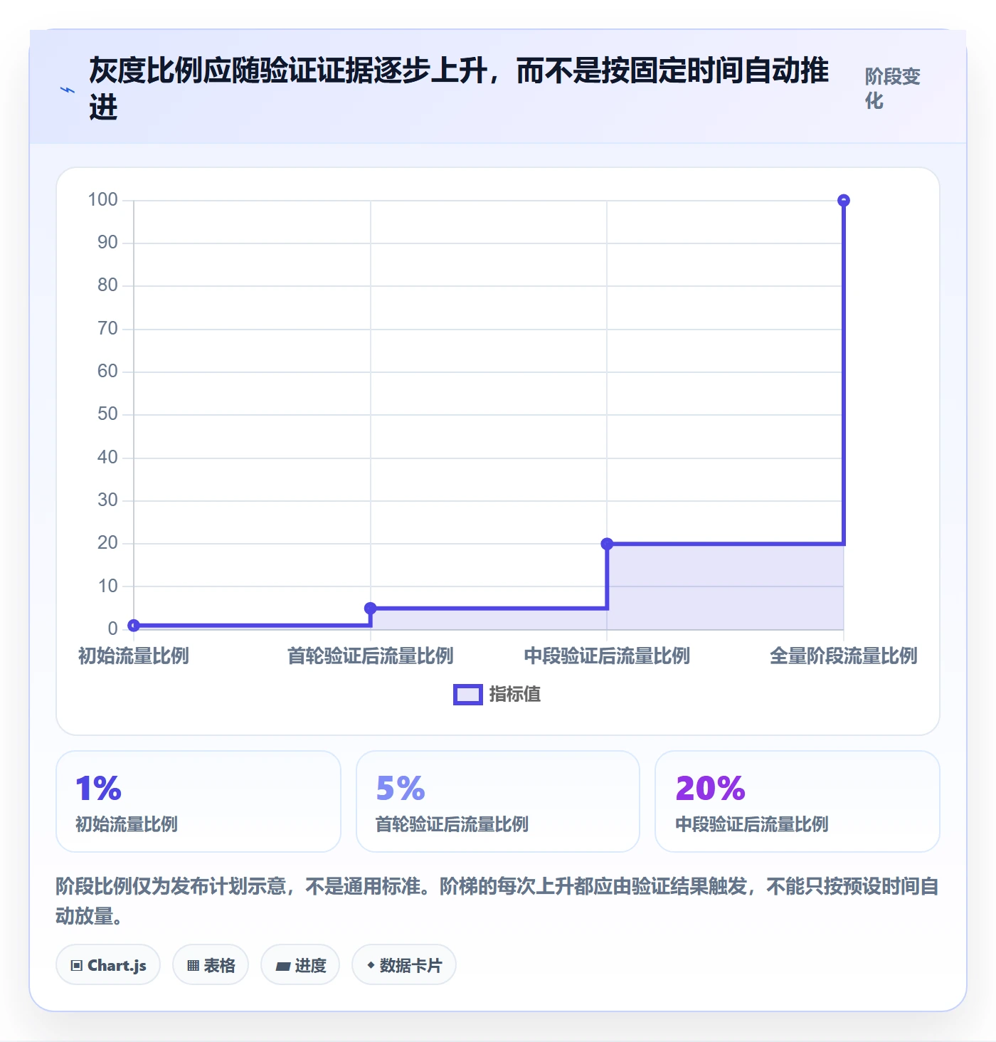Click 中段验证后流量比例 caption under 20%
Screen dimensions: 996x1042
tap(752, 824)
